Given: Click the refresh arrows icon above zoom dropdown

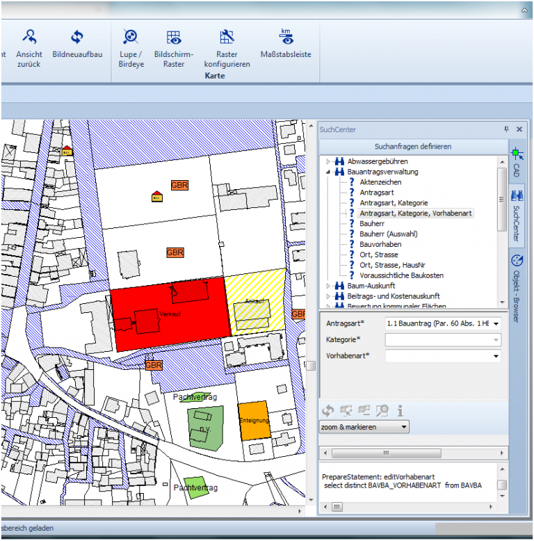Looking at the screenshot, I should (328, 410).
